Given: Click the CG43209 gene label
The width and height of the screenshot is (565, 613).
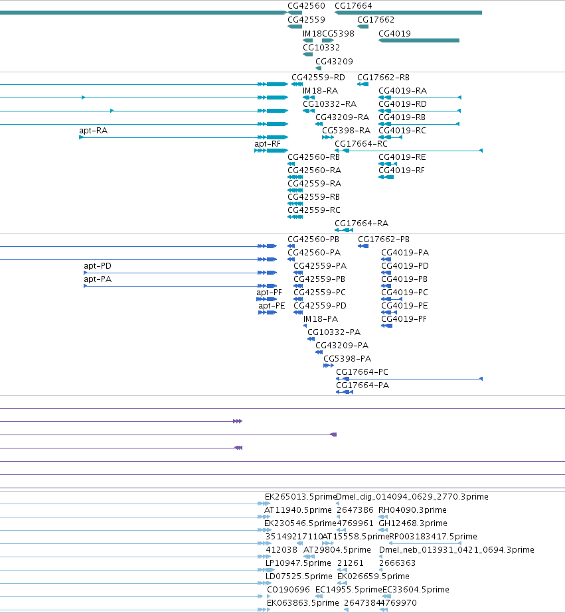Looking at the screenshot, I should coord(334,62).
